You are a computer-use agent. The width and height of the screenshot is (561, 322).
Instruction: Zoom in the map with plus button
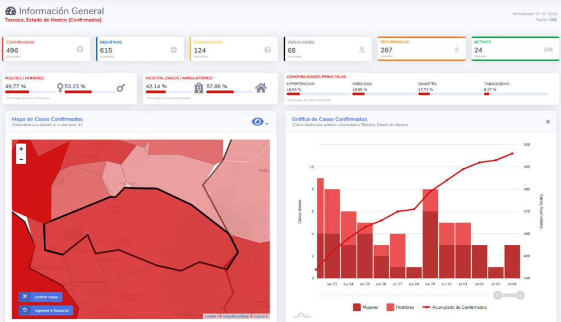(21, 149)
